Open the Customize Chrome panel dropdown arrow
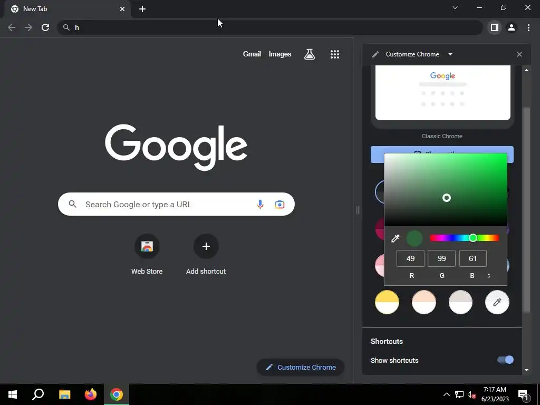Image resolution: width=540 pixels, height=405 pixels. pyautogui.click(x=450, y=54)
